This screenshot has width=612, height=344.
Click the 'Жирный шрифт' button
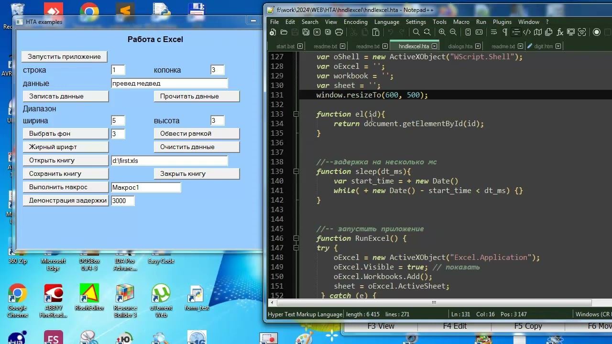(66, 147)
